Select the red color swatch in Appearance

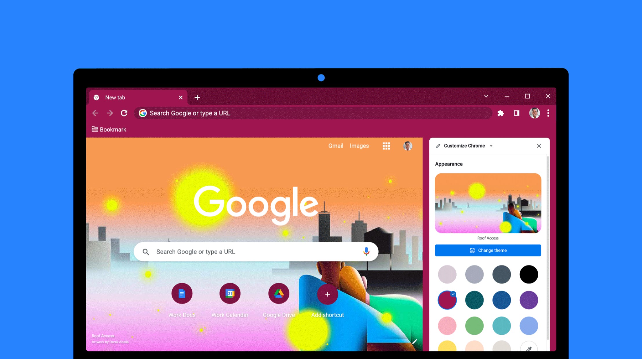pos(447,300)
